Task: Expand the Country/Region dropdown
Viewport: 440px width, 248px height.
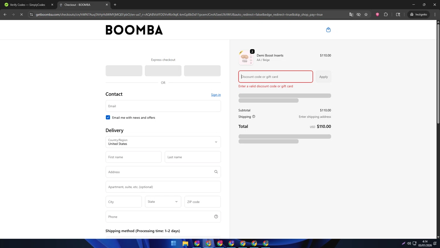Action: click(x=163, y=142)
